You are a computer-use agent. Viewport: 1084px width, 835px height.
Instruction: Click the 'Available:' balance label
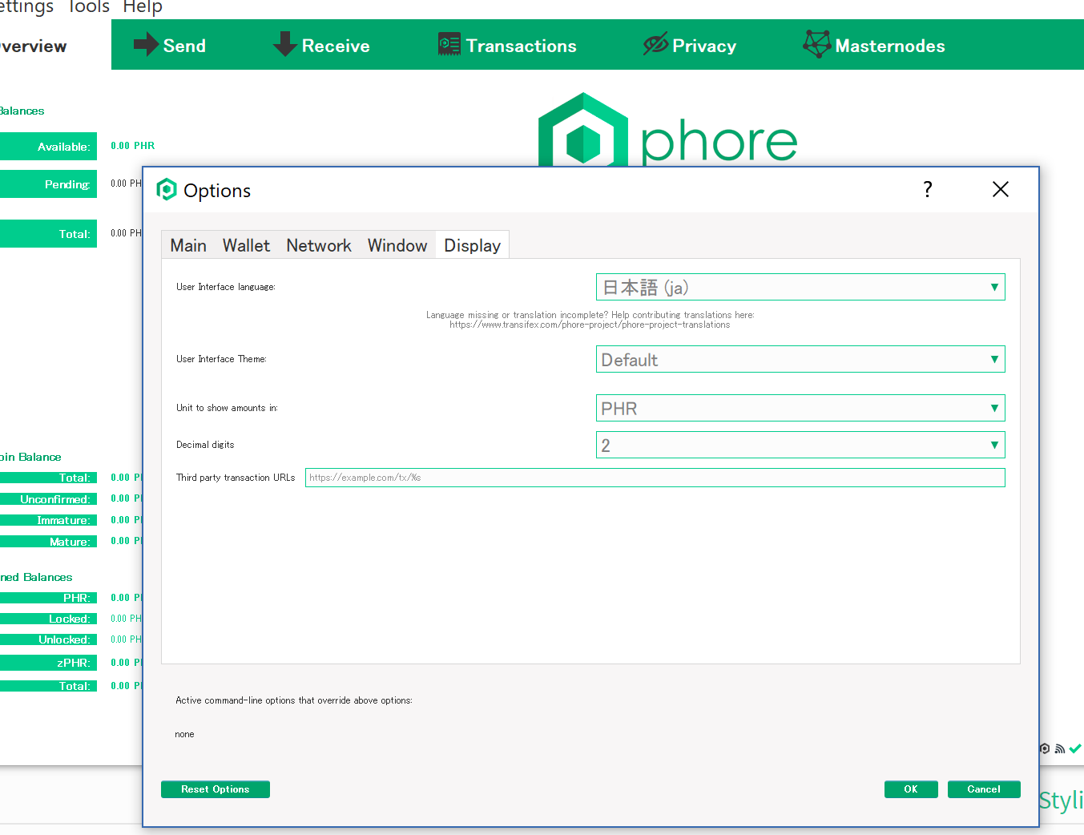(x=48, y=147)
